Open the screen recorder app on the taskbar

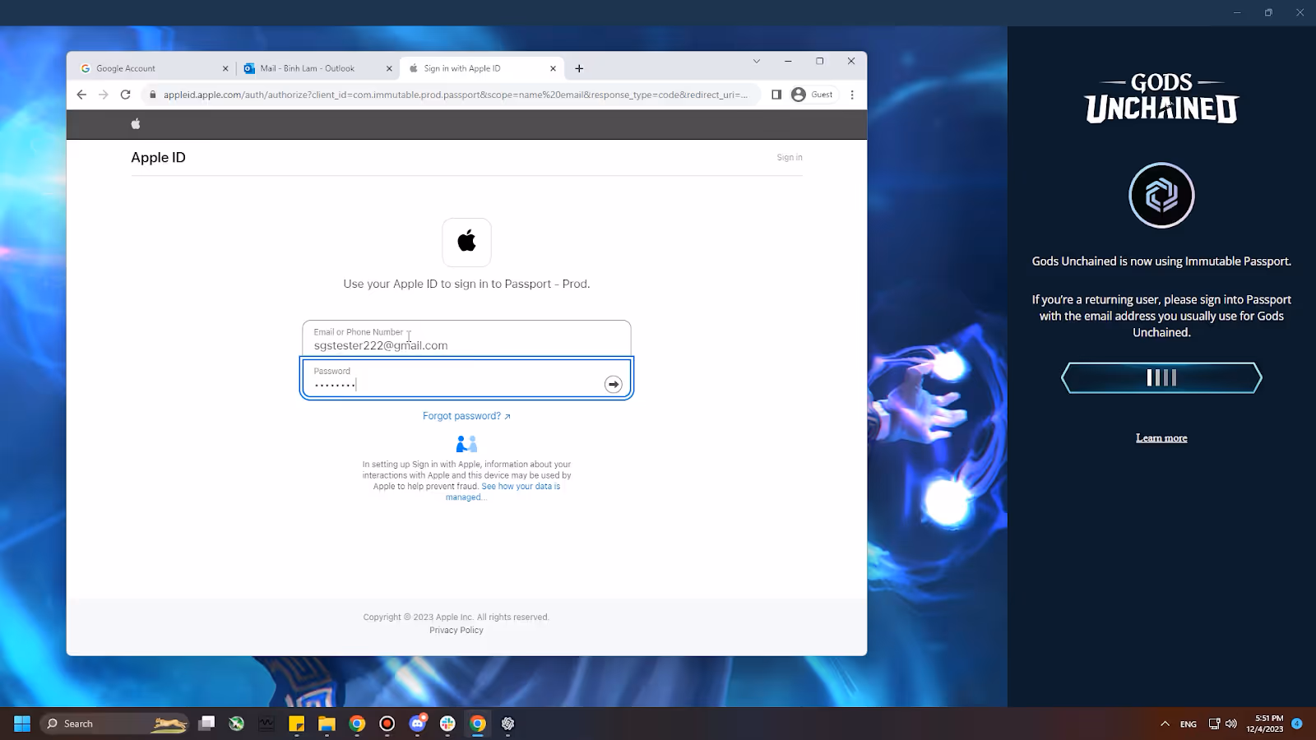point(387,724)
